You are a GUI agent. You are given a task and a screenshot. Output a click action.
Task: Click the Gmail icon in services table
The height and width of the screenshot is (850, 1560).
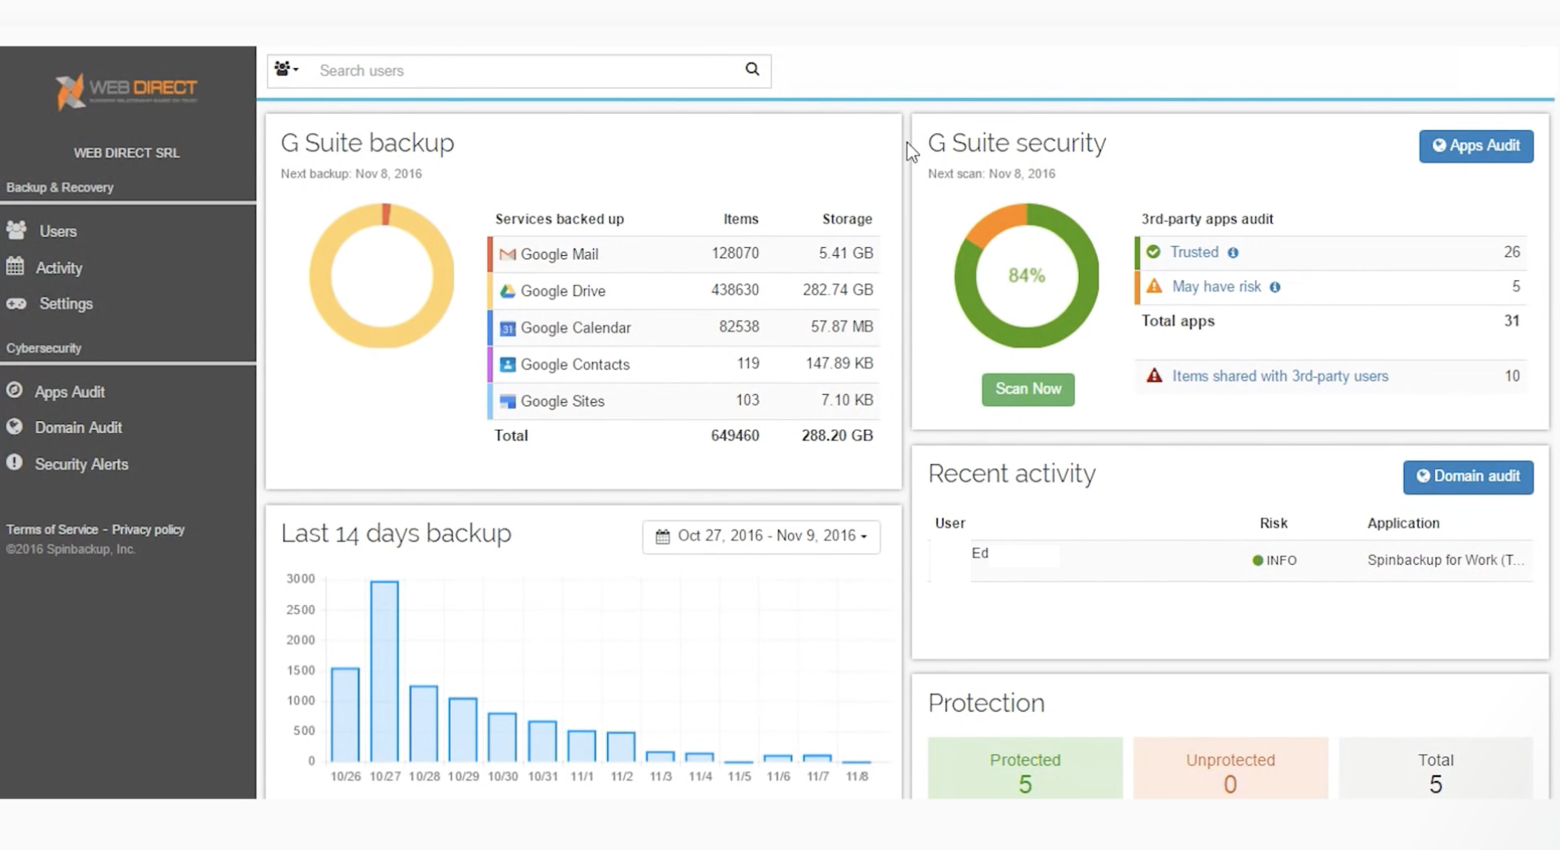coord(508,254)
